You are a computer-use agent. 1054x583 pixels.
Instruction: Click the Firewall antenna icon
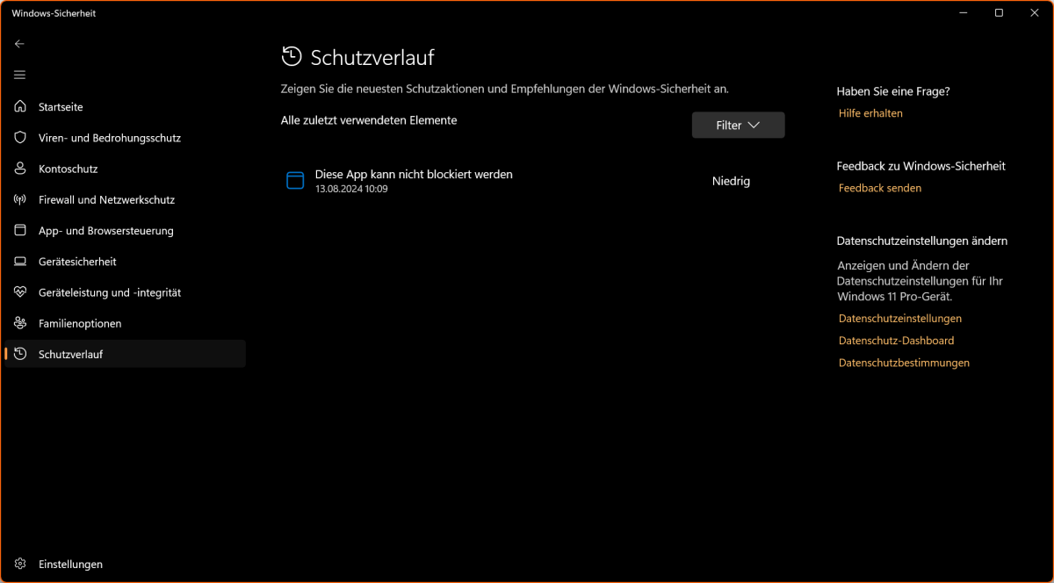pos(20,199)
